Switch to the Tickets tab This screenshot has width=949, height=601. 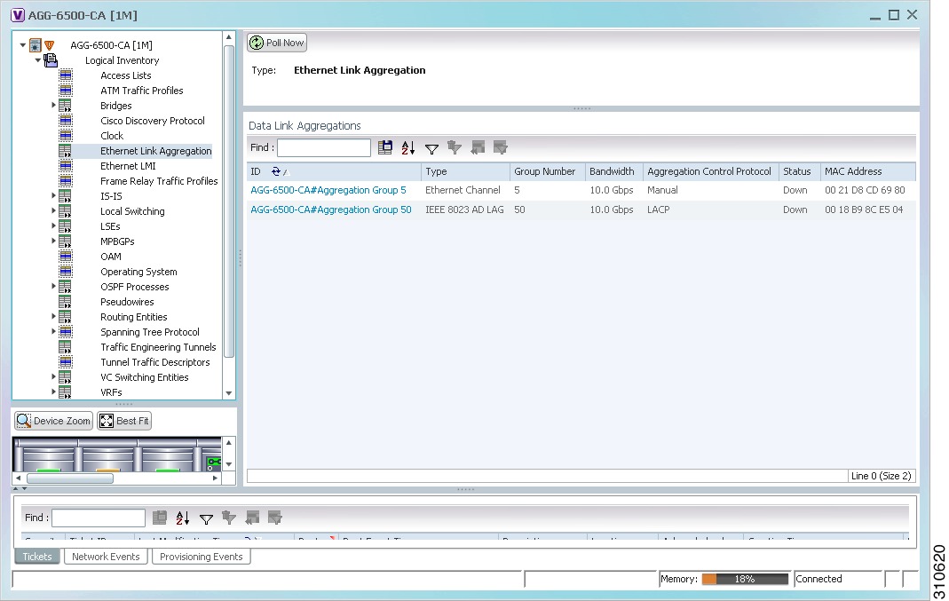pyautogui.click(x=37, y=557)
